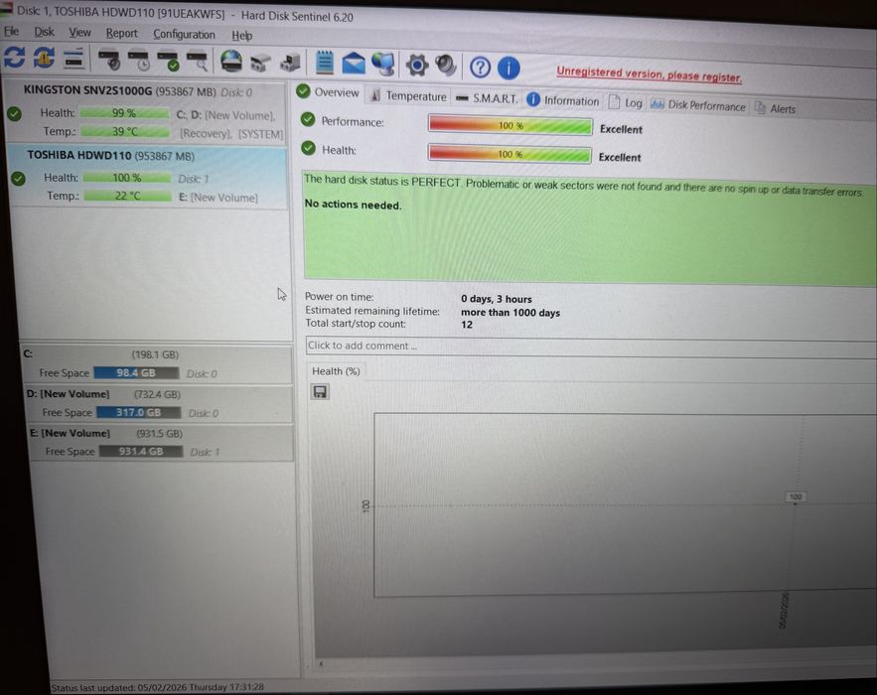
Task: Open the Report menu
Action: coord(121,34)
